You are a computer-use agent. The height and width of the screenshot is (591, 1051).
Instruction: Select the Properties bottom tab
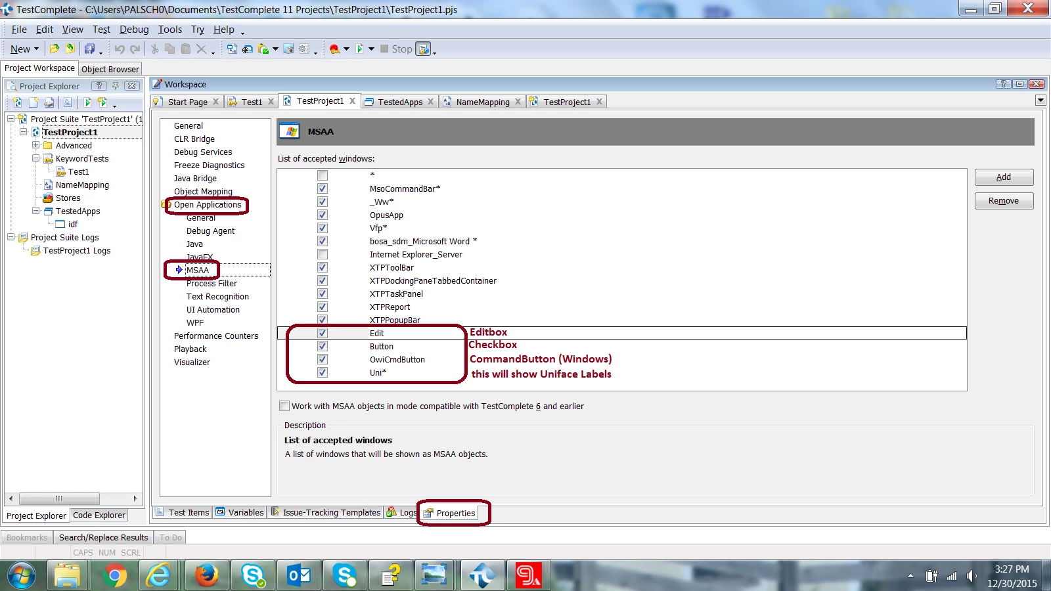coord(450,513)
